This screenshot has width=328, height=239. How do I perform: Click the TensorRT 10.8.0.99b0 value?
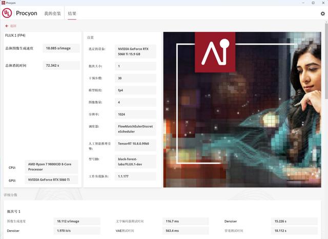tap(135, 145)
